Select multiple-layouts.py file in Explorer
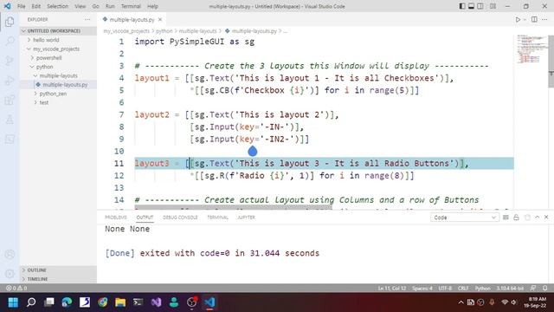The width and height of the screenshot is (554, 312). pos(58,85)
